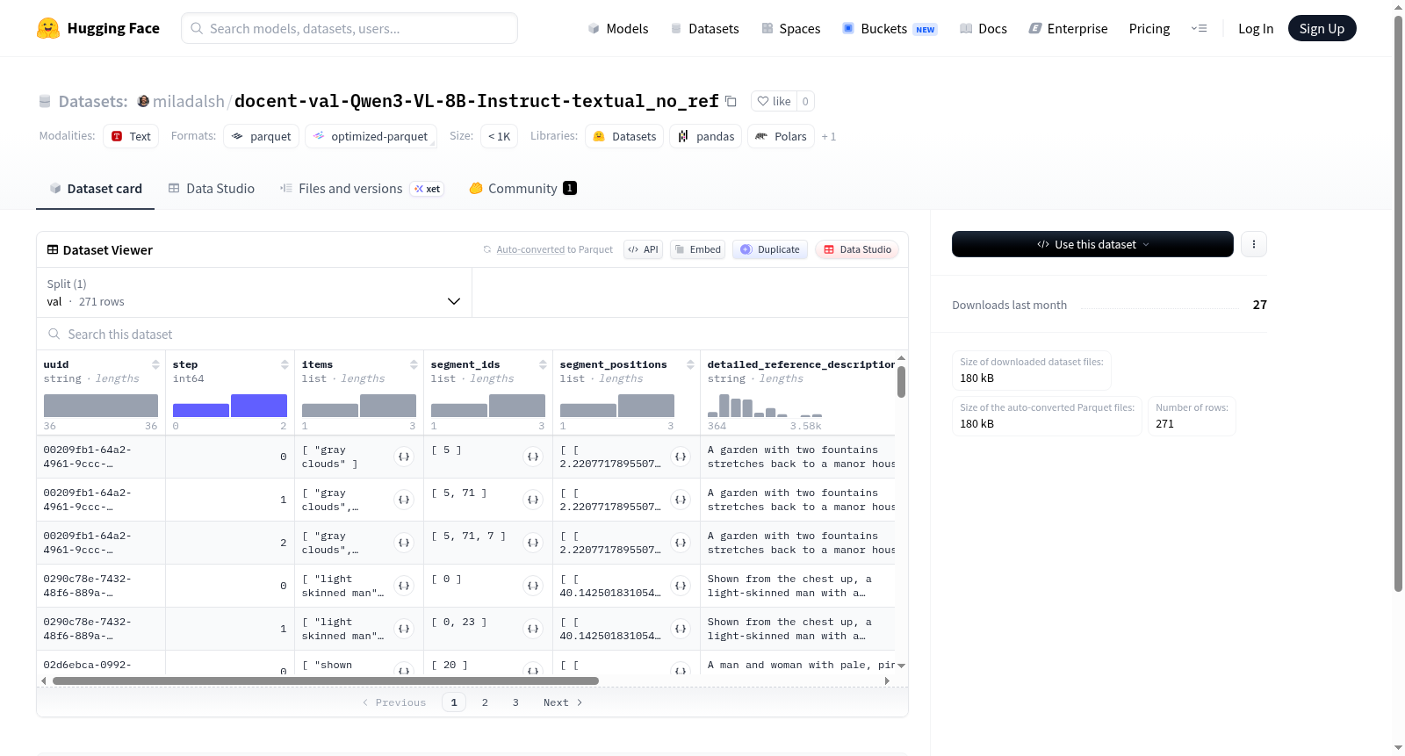Focus the Search models, datasets, users field
1405x756 pixels.
point(349,28)
